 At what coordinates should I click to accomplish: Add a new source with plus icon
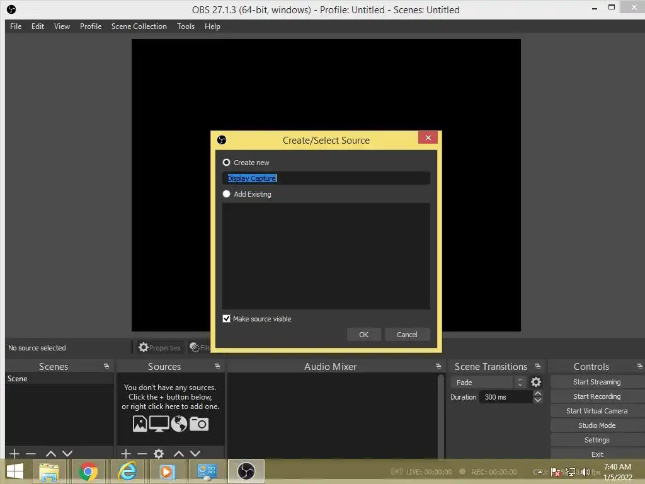[126, 454]
